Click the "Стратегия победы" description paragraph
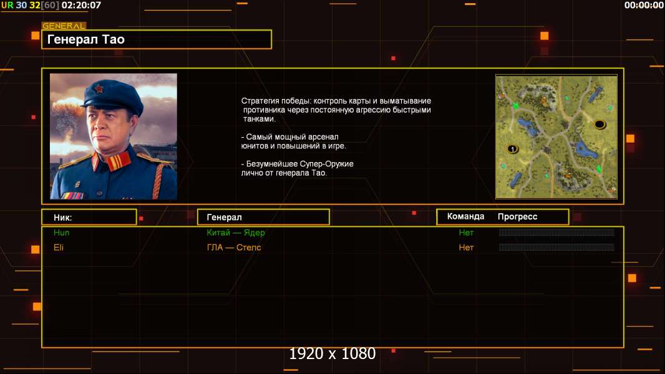Image resolution: width=665 pixels, height=374 pixels. (x=336, y=110)
